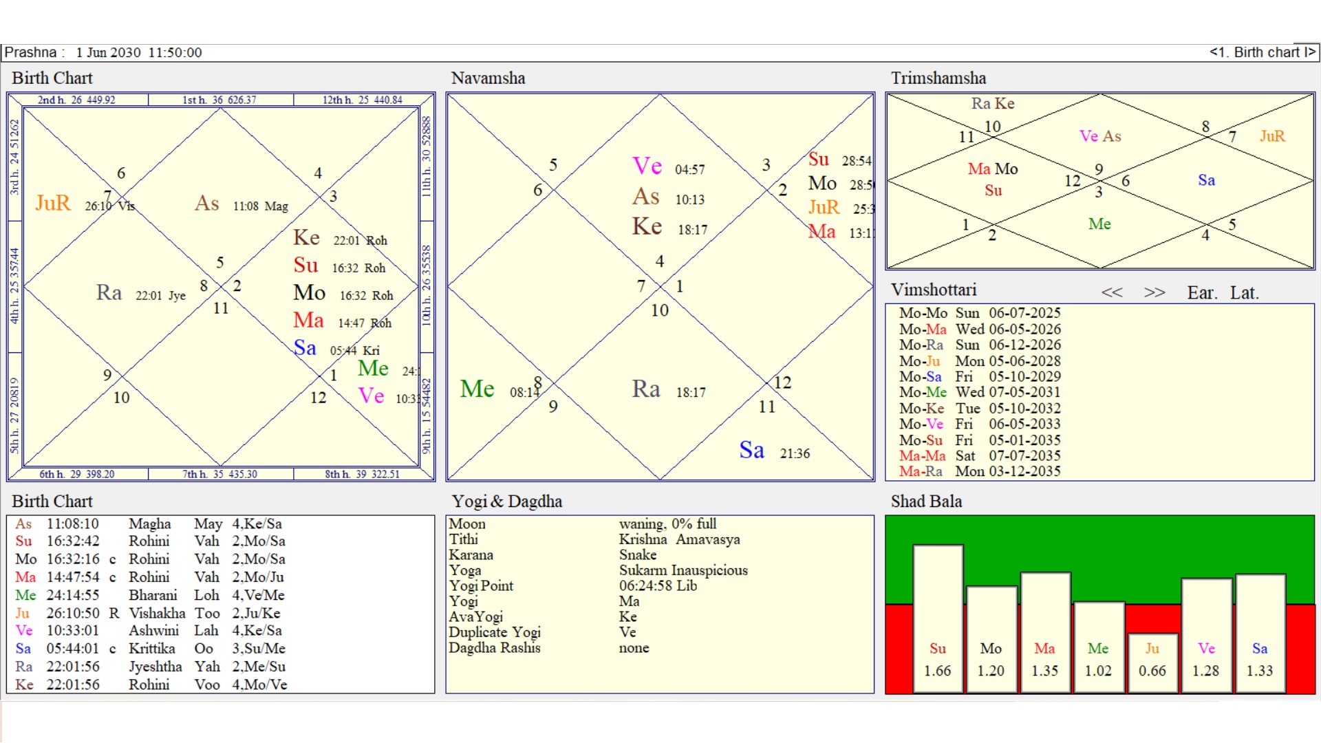Screen dimensions: 1321x743
Task: Click the Dagdha Rashis none entry
Action: [x=549, y=647]
